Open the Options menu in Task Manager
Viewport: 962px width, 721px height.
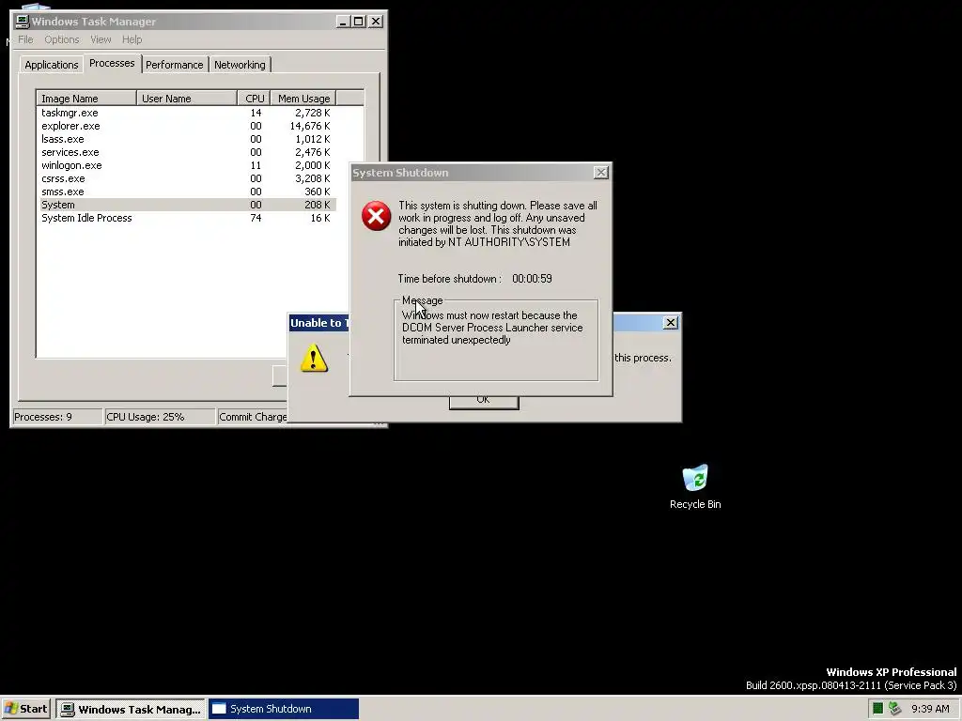61,39
